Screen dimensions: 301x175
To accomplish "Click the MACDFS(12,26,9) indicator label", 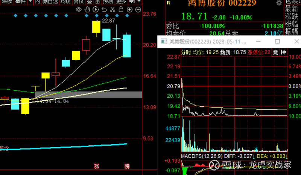I will 202,156.
